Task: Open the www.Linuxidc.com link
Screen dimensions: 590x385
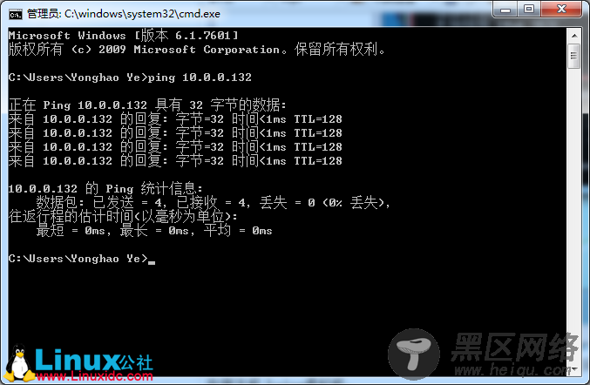Action: click(94, 376)
